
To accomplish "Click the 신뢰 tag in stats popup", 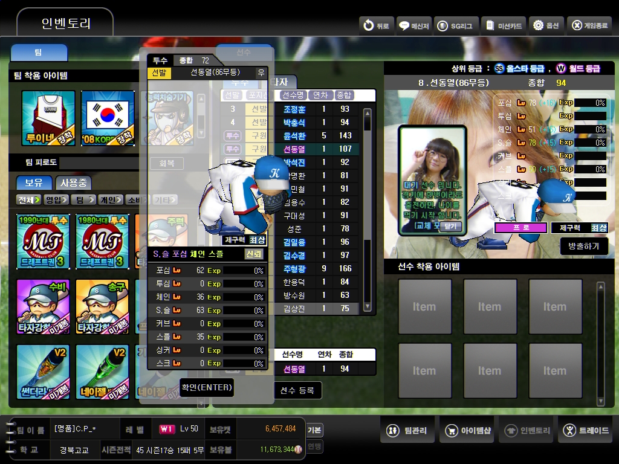I will (253, 254).
